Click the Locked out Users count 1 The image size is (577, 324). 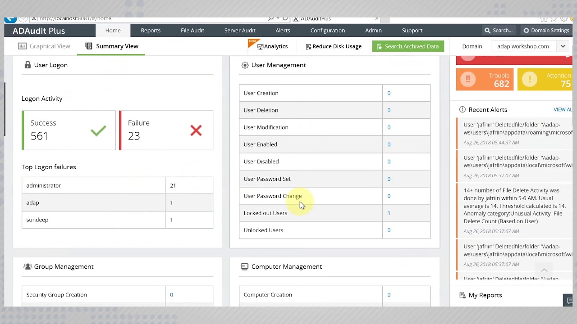(389, 213)
